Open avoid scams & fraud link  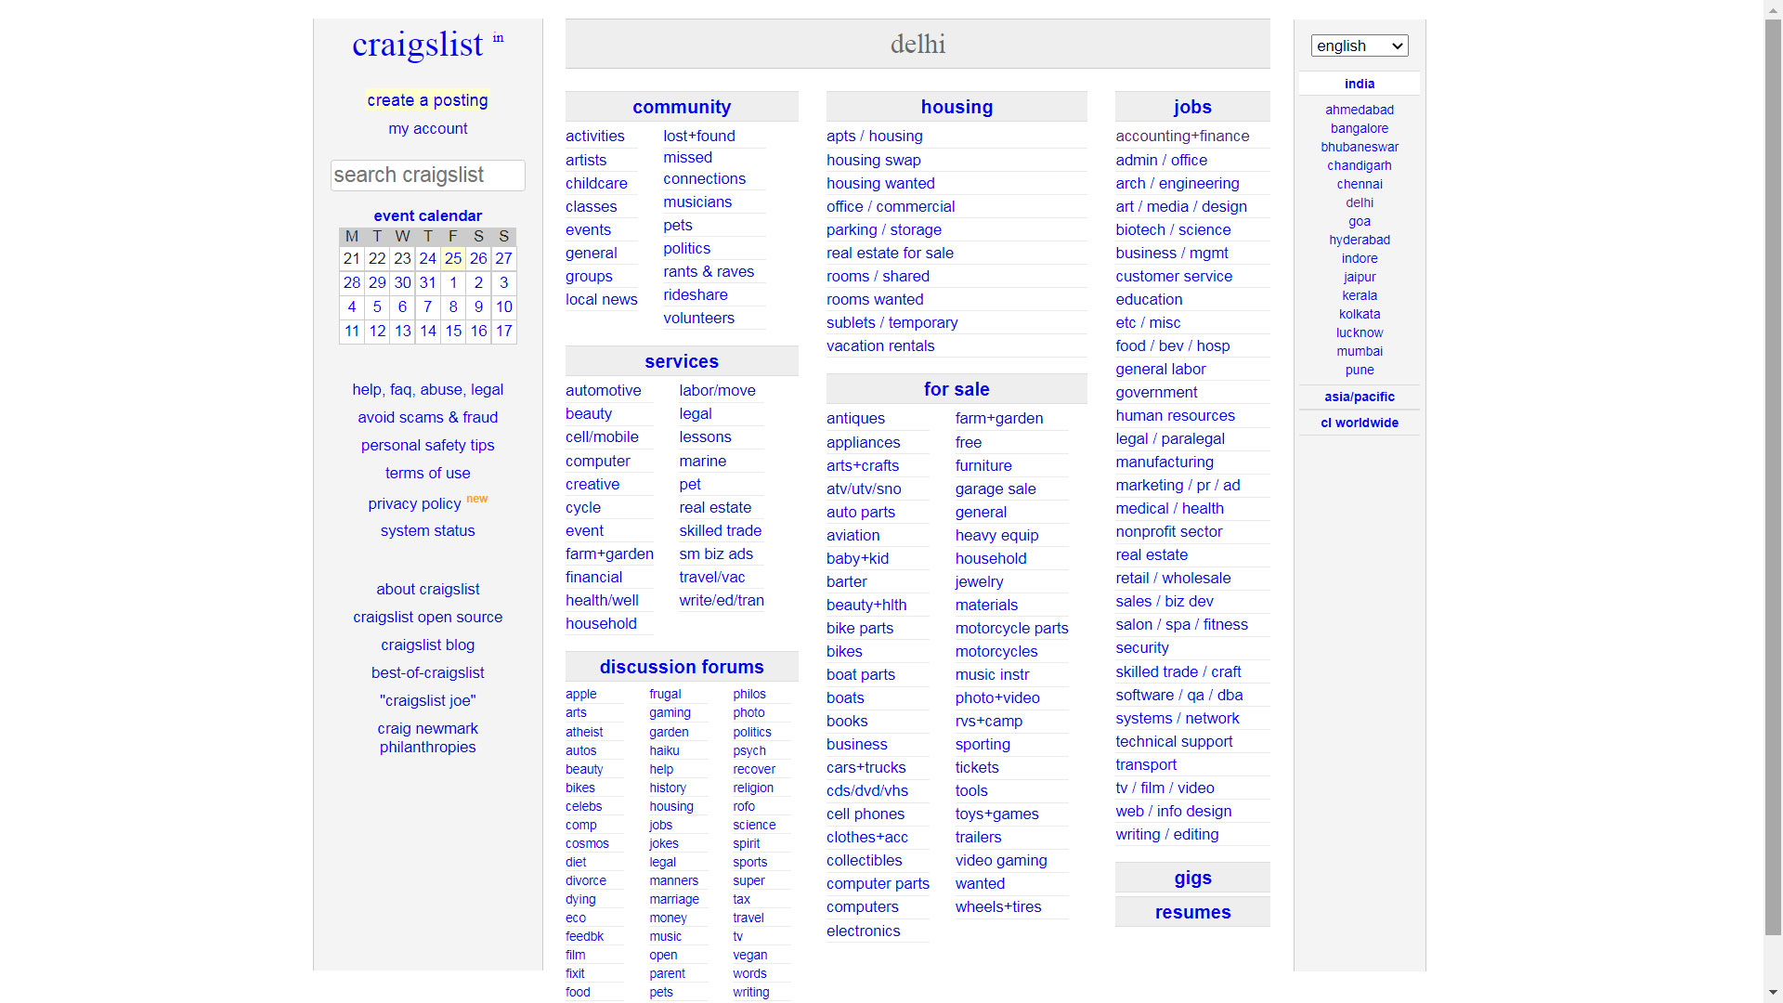coord(427,417)
